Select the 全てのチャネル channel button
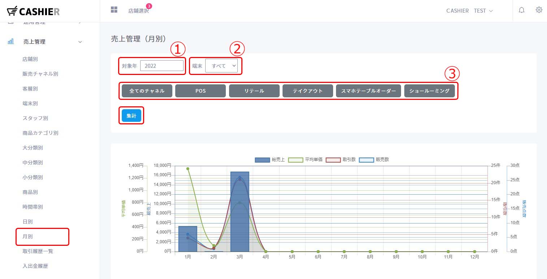547x279 pixels. point(147,91)
